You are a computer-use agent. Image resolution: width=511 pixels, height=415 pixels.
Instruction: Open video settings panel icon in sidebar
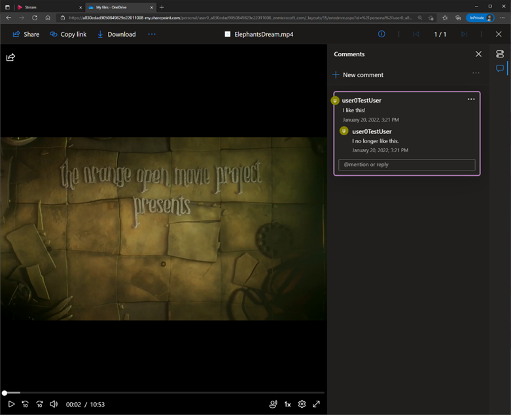pyautogui.click(x=500, y=54)
